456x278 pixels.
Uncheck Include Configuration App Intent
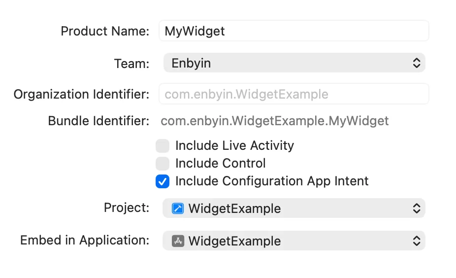[x=163, y=181]
